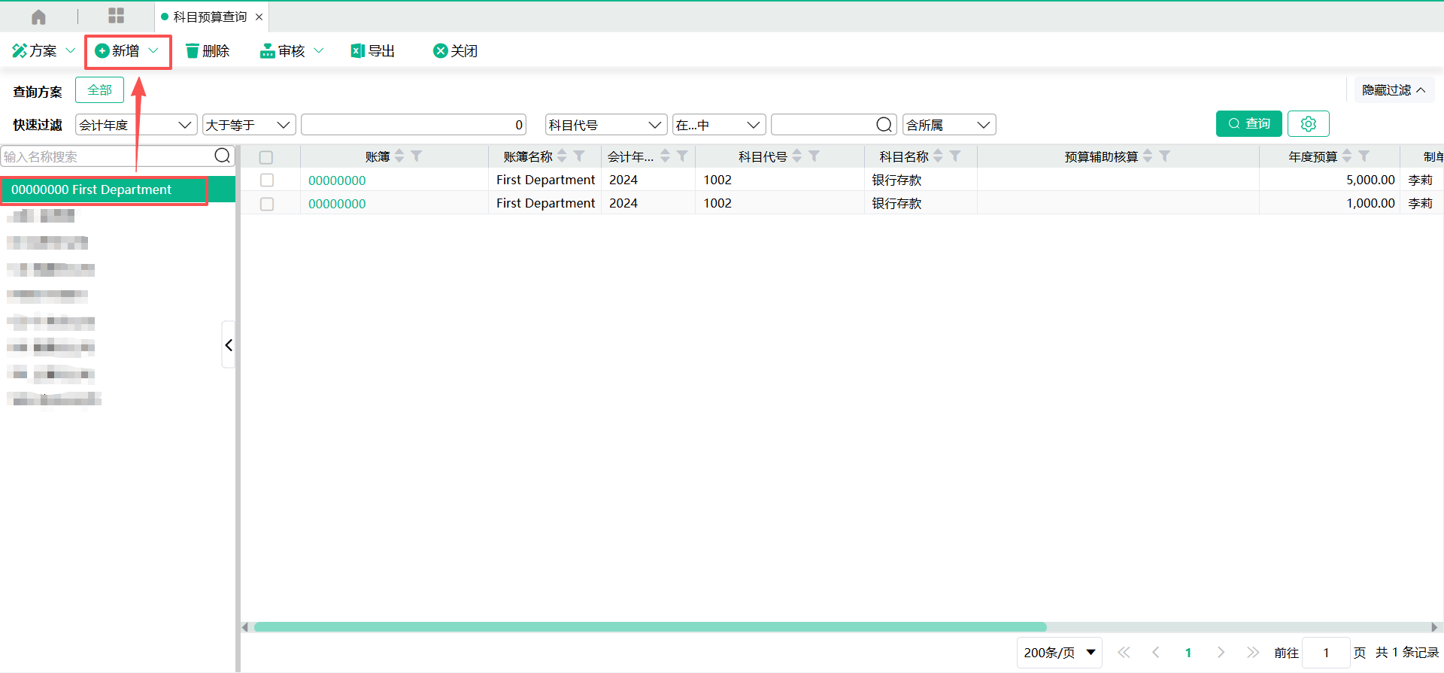Open the app grid menu icon
This screenshot has width=1444, height=673.
tap(116, 16)
